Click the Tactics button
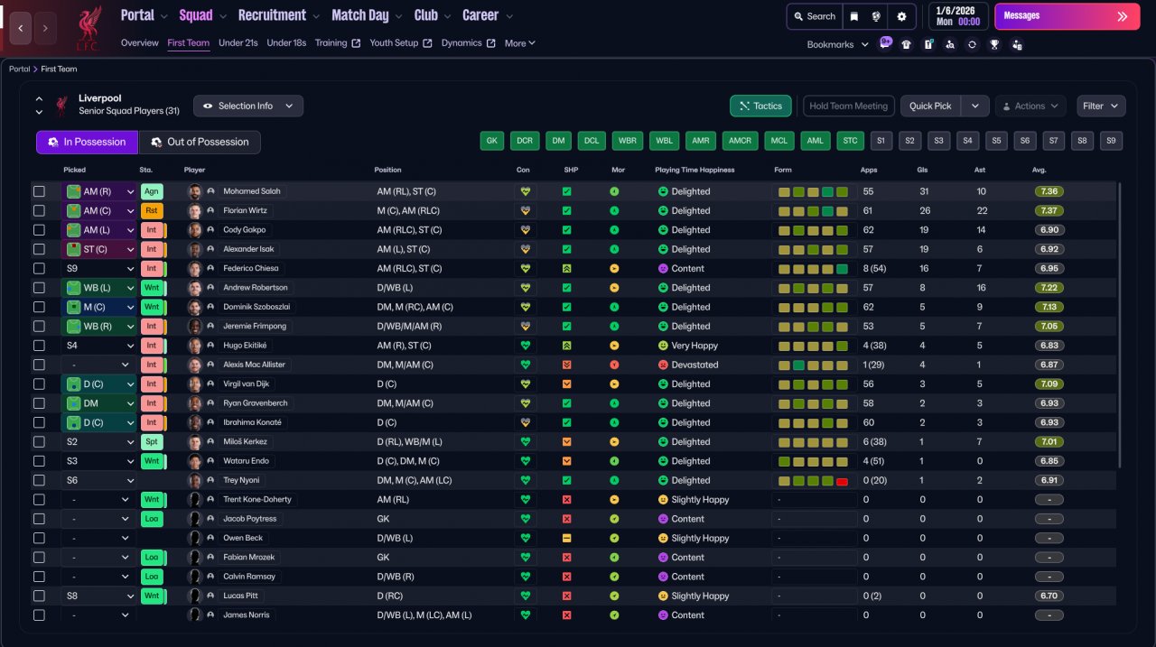Screen dimensions: 1156x647 point(760,106)
